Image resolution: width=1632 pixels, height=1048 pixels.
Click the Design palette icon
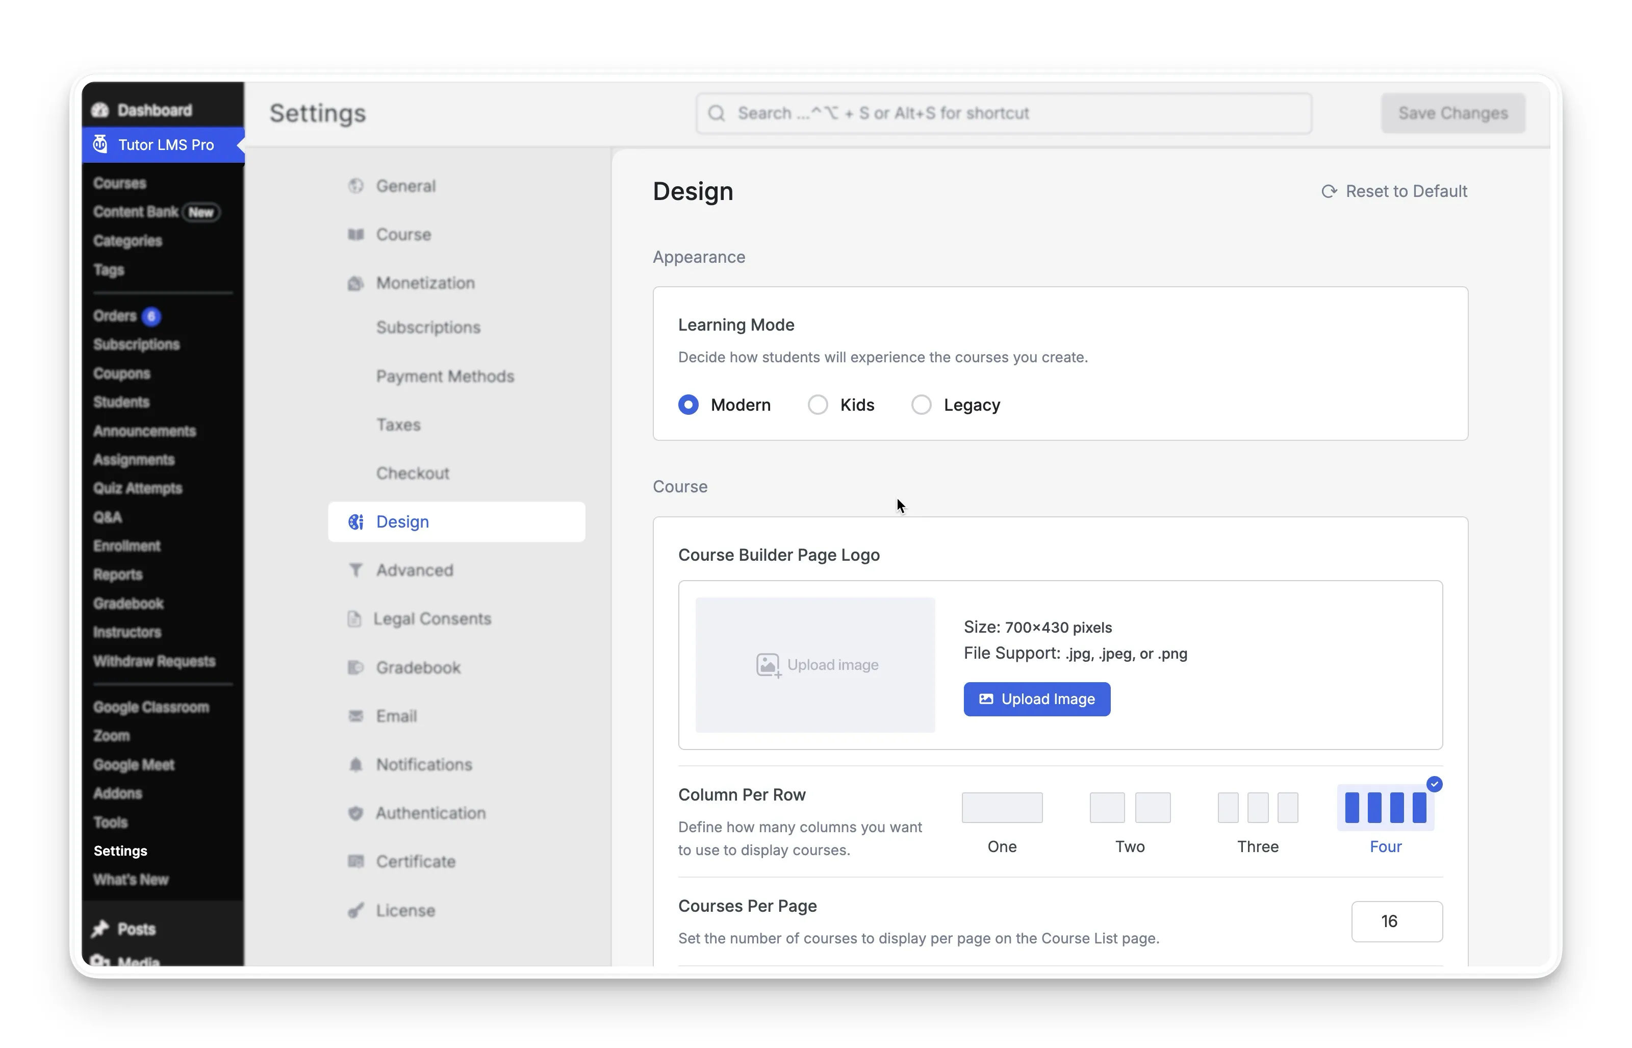click(x=355, y=522)
